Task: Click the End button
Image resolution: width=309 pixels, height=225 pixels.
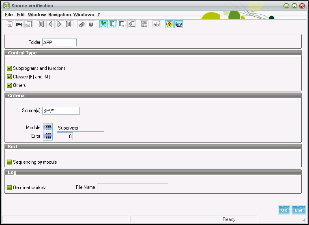Action: coord(298,210)
